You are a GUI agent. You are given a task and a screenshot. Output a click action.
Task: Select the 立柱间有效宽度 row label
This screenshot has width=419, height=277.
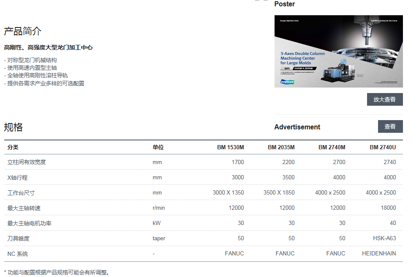27,162
